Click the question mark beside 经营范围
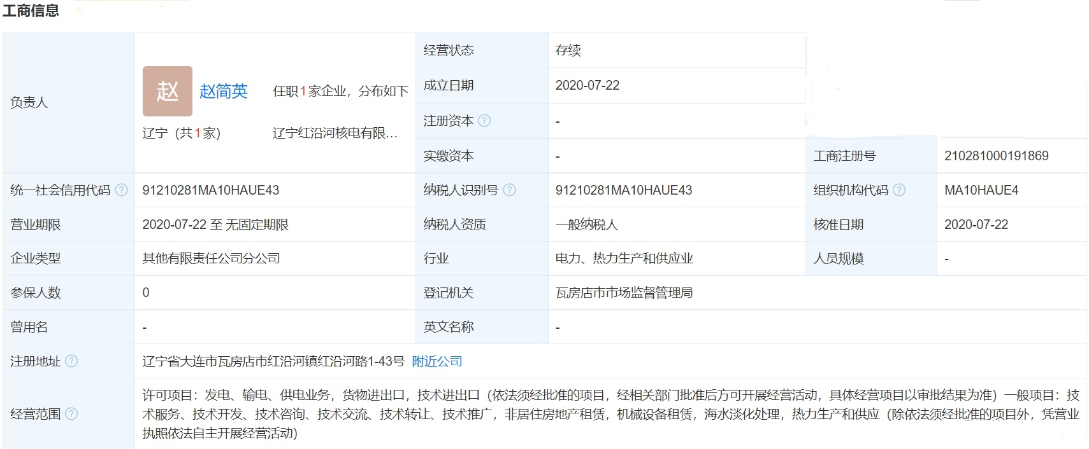This screenshot has height=449, width=1089. pos(71,414)
